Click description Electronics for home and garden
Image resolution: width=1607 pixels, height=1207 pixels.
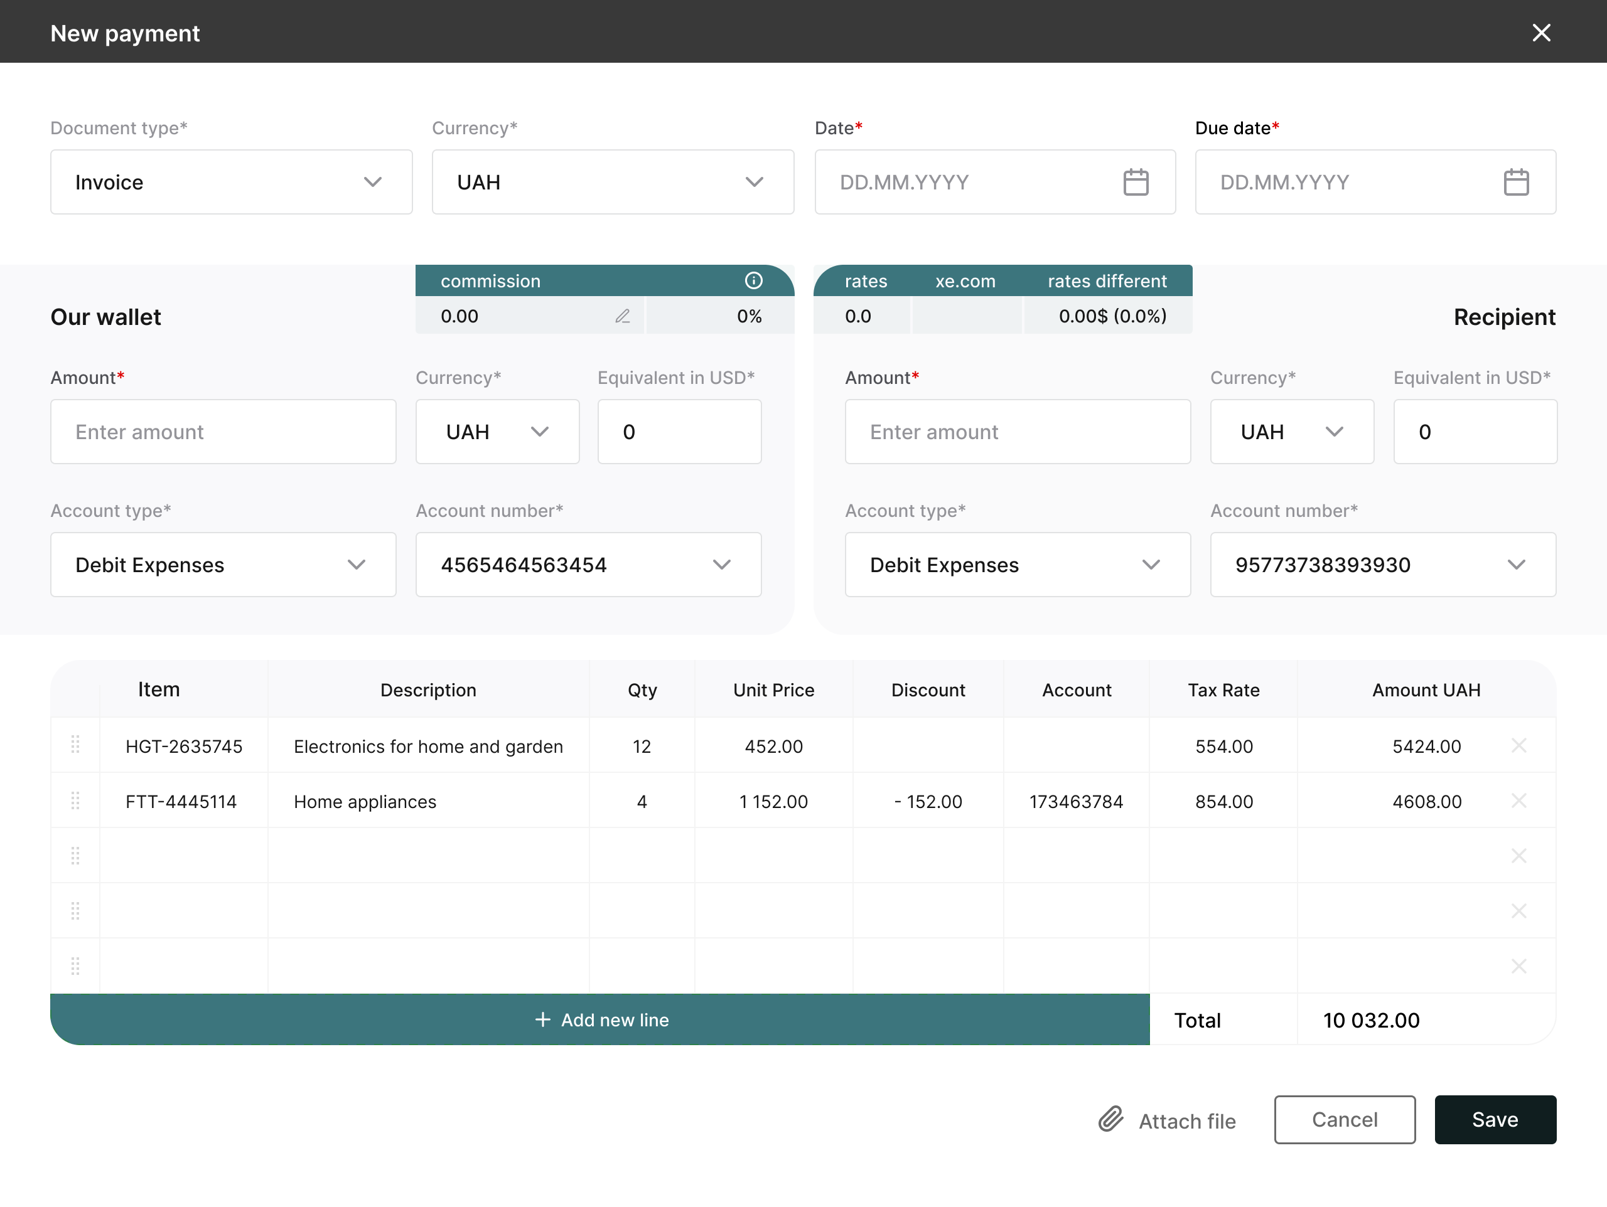(x=428, y=746)
